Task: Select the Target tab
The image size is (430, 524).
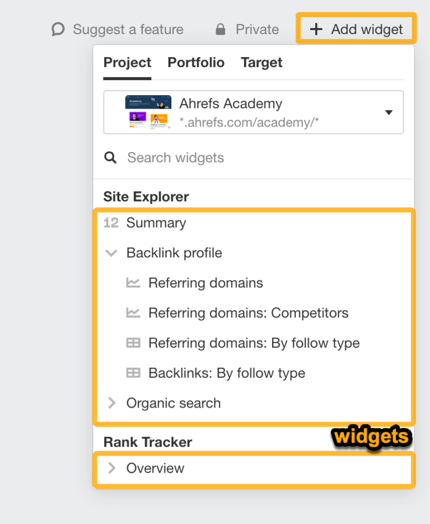Action: coord(261,62)
